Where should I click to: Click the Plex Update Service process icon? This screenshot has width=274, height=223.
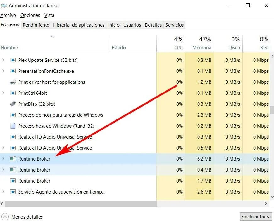[x=13, y=60]
